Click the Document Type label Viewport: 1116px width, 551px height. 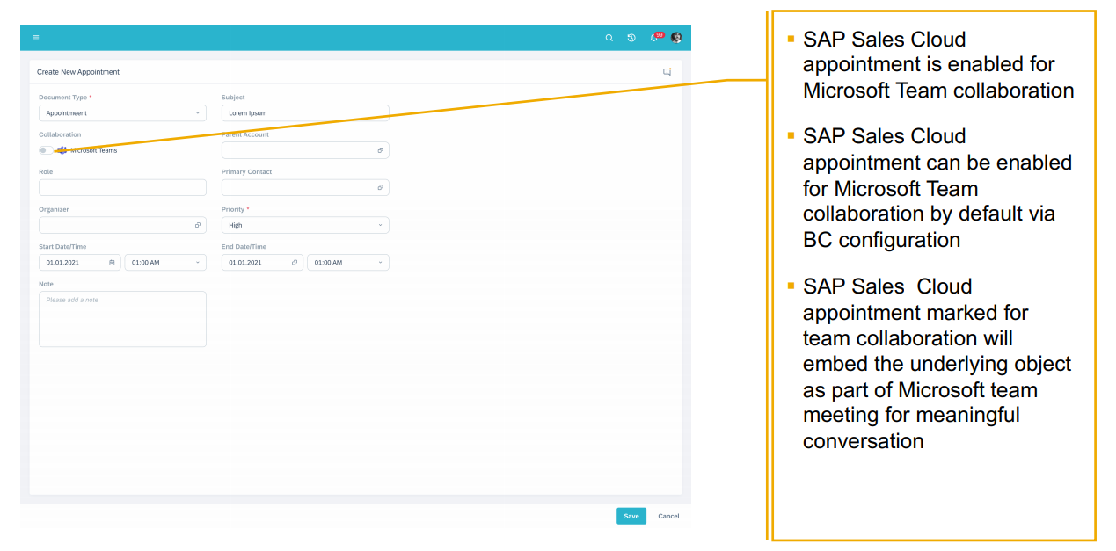[x=63, y=98]
